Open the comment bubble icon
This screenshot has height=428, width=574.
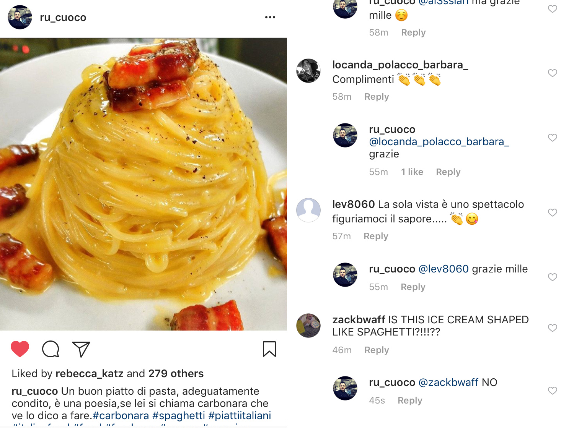coord(51,349)
